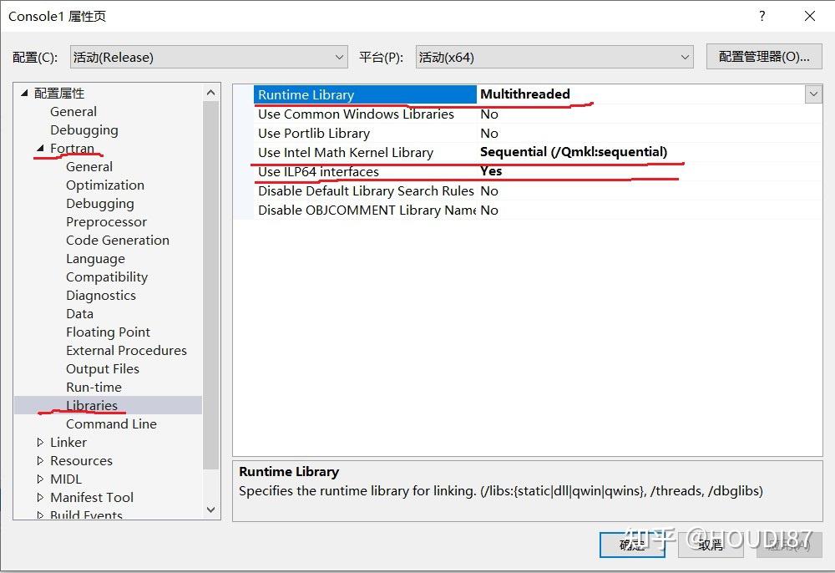Select the Code Generation page
835x573 pixels.
(118, 240)
